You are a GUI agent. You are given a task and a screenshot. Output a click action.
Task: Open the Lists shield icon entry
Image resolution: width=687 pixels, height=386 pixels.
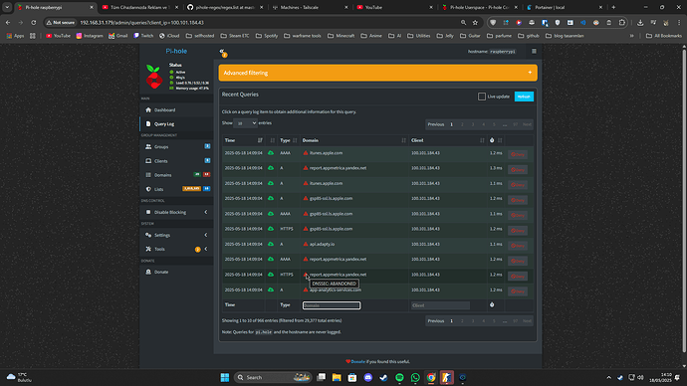tap(148, 189)
